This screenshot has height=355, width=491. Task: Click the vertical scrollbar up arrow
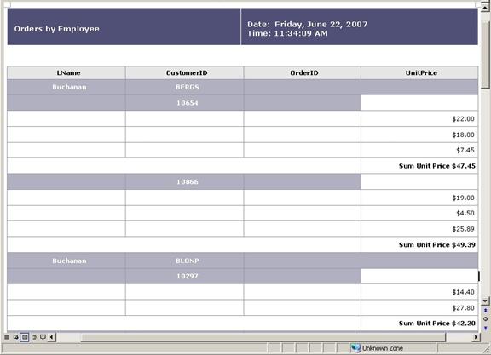(x=485, y=7)
